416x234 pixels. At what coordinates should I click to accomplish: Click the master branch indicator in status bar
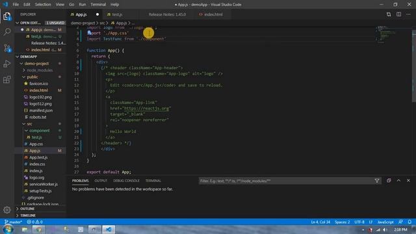13,222
